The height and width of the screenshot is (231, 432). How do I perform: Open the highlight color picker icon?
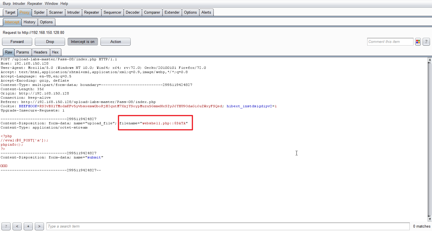point(418,42)
